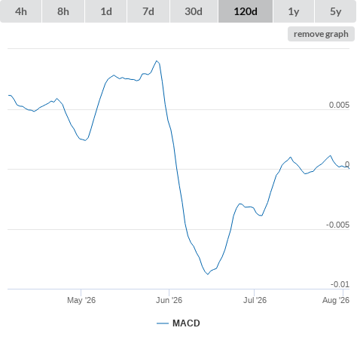Click the -0.01 y-axis label
Screen dimensions: 357x343
click(x=340, y=284)
